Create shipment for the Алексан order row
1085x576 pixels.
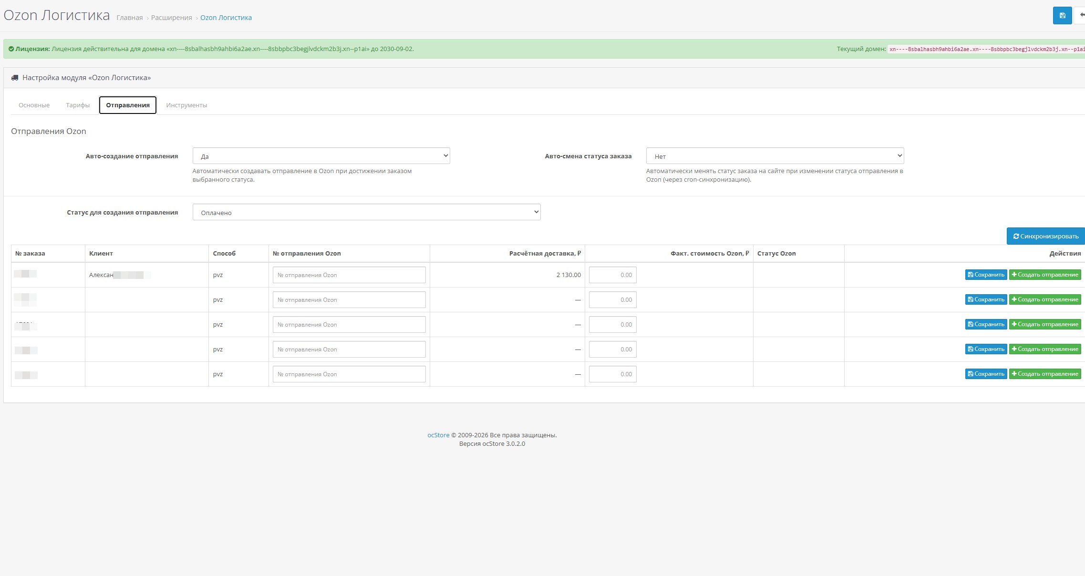(1045, 275)
